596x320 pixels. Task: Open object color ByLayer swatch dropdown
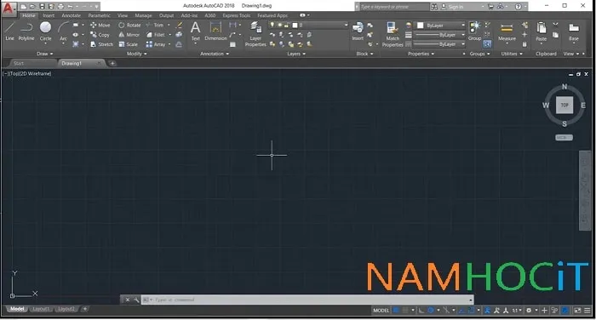coord(439,25)
